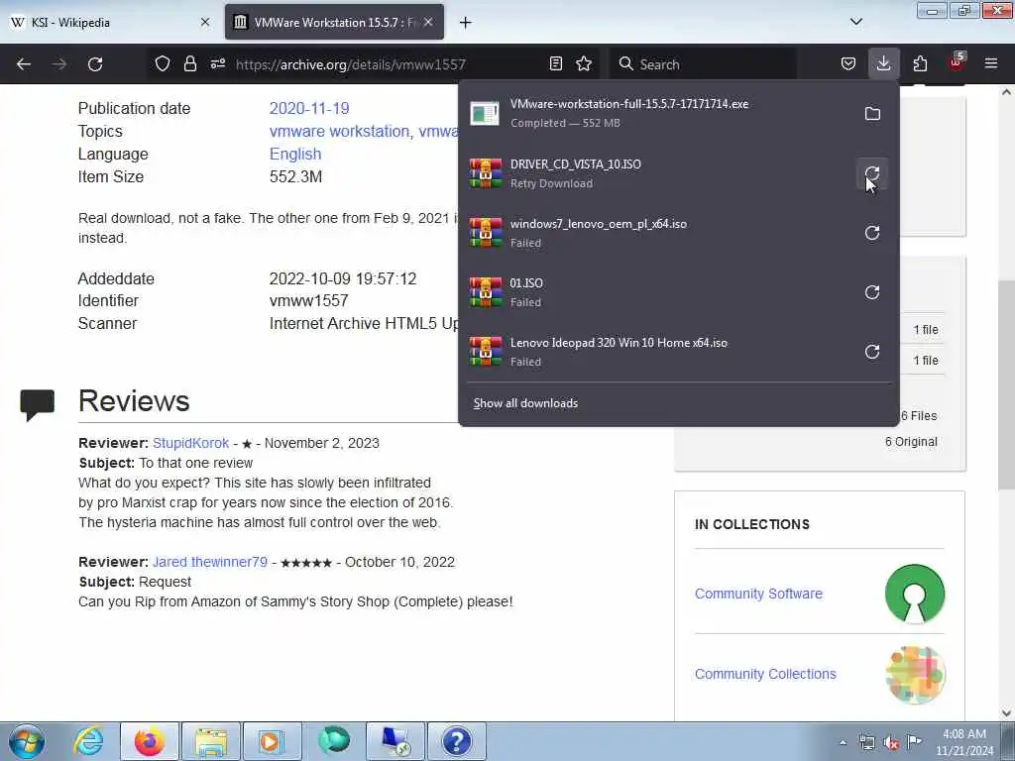Viewport: 1015px width, 761px height.
Task: Click the Reviews speech bubble icon
Action: [x=37, y=405]
